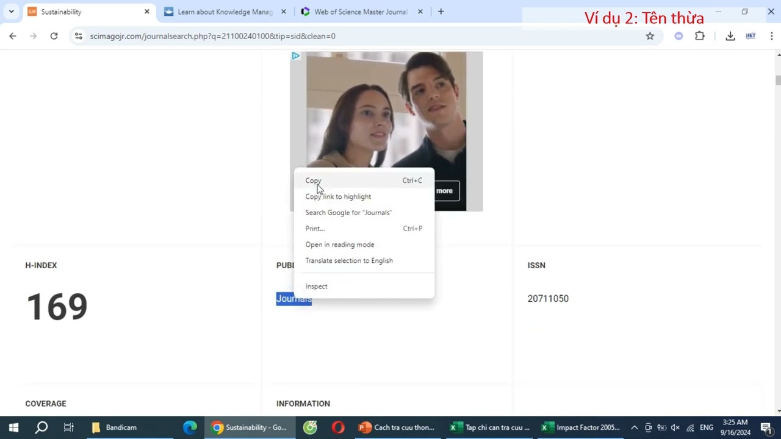The width and height of the screenshot is (781, 439).
Task: Select Copy link to highlight
Action: click(364, 196)
